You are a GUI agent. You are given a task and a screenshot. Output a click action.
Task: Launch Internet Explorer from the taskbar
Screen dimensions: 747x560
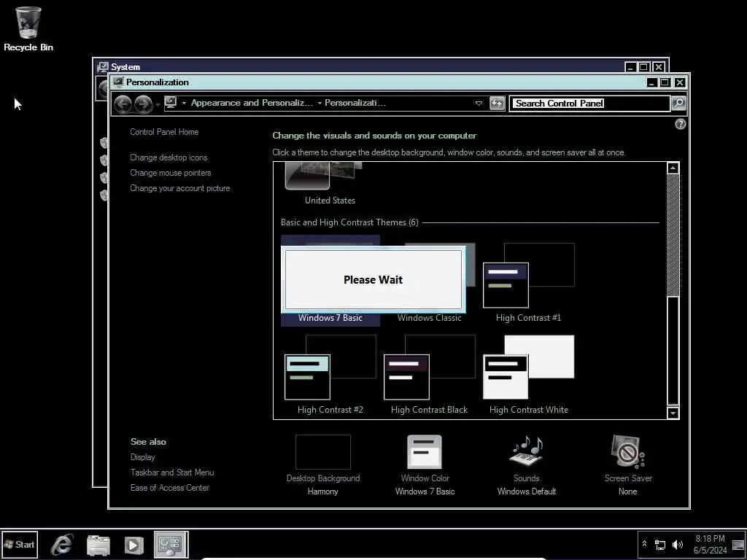pyautogui.click(x=62, y=544)
